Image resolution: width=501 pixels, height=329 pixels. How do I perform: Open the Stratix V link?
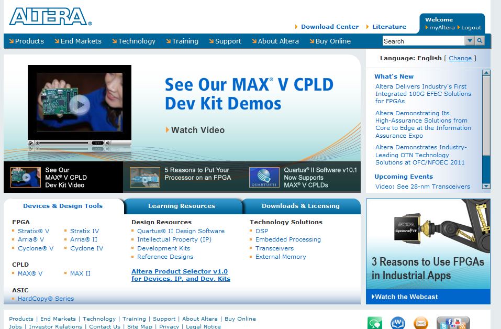tap(34, 231)
